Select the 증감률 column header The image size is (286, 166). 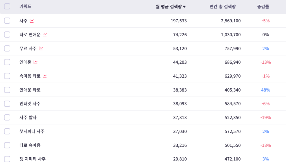[263, 7]
